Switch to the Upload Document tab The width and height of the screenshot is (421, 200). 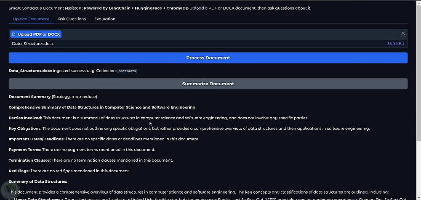31,19
